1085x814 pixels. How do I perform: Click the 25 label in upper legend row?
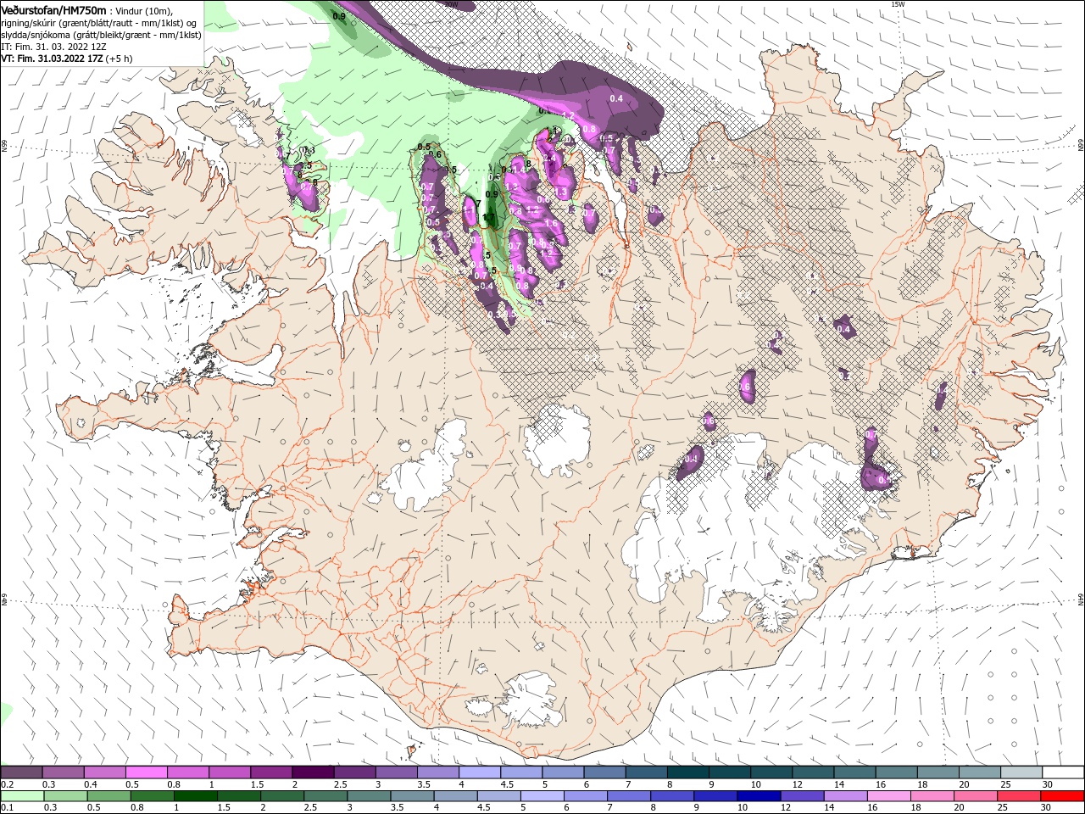pyautogui.click(x=1006, y=784)
